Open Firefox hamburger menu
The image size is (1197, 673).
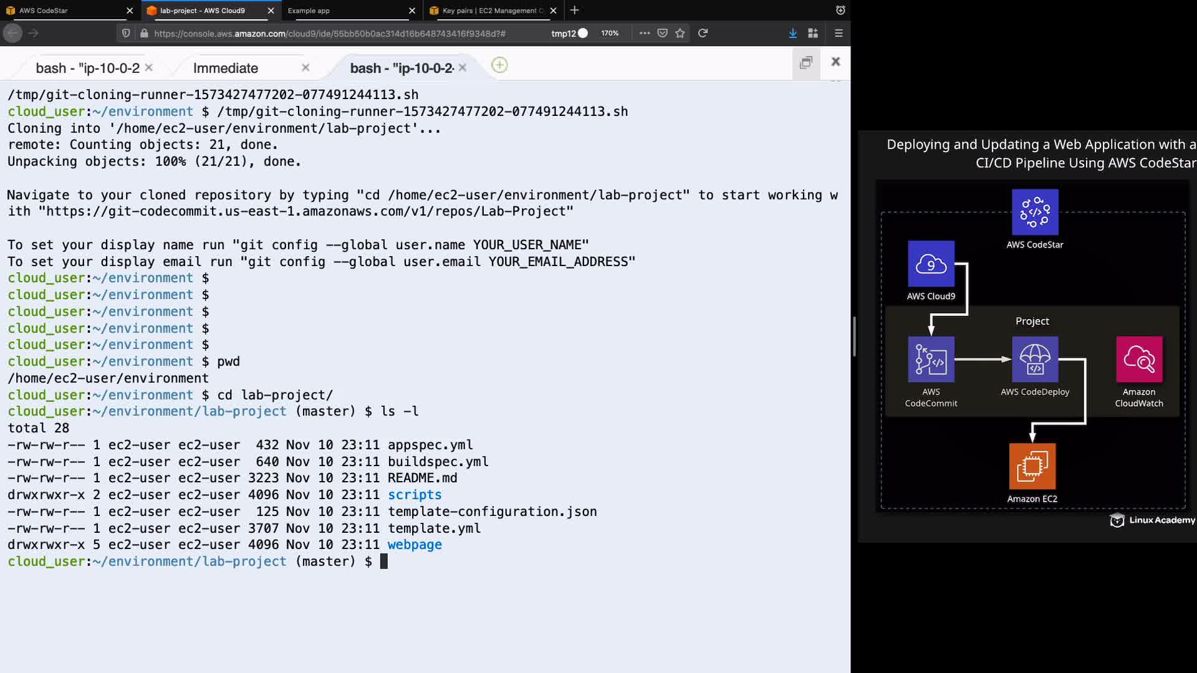[x=839, y=33]
